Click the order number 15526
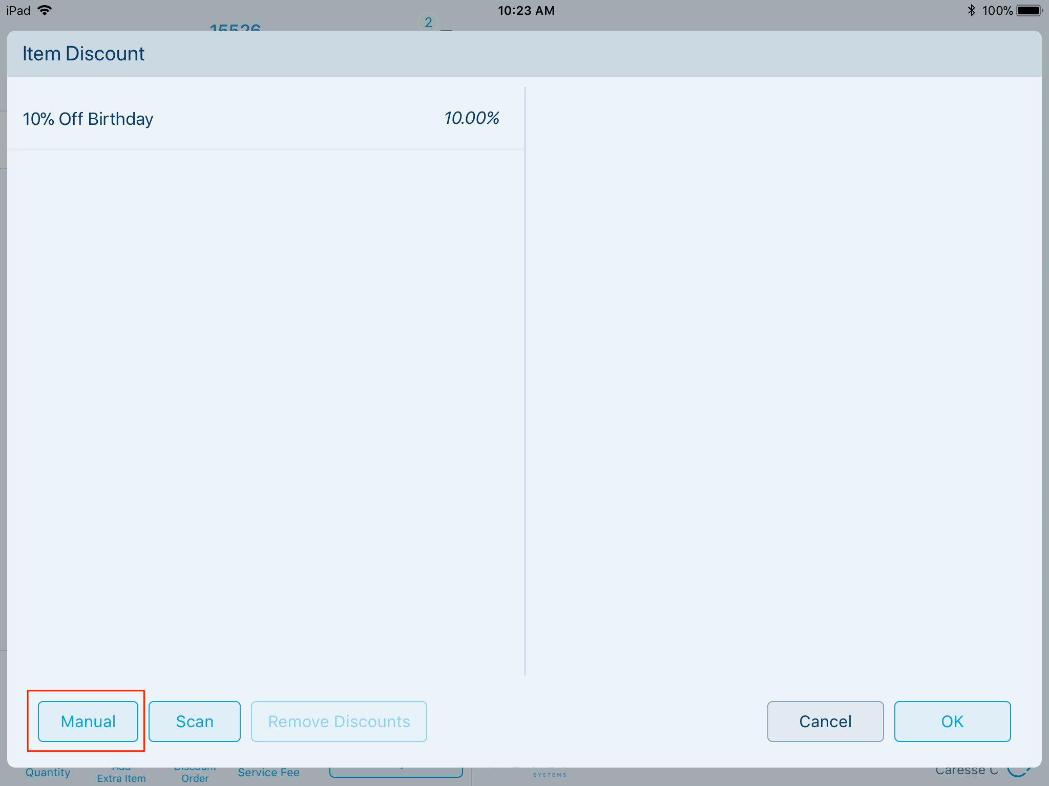Viewport: 1049px width, 786px height. [x=235, y=27]
